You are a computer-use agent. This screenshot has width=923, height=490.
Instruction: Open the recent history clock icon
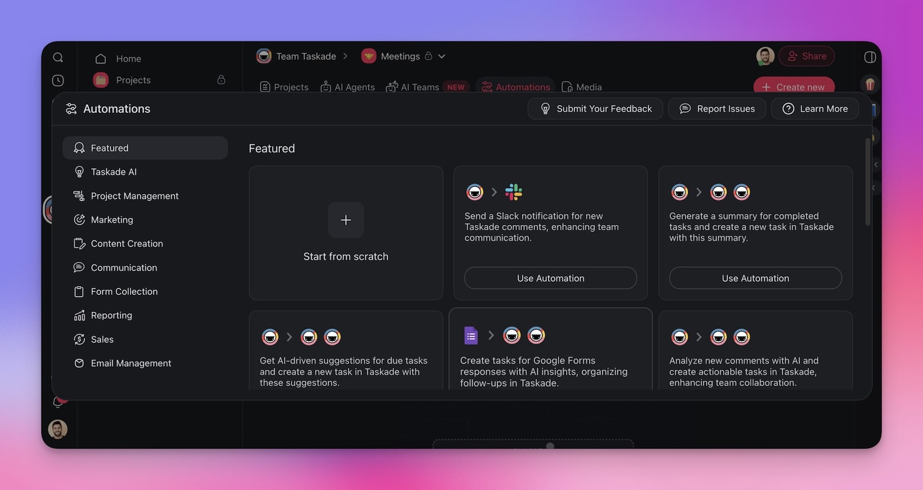pyautogui.click(x=58, y=80)
